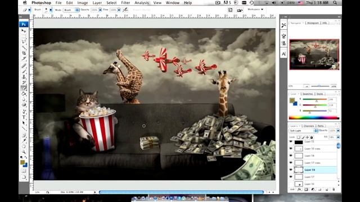Open the options bar Opacity arrow
The height and width of the screenshot is (202, 360).
coord(100,10)
